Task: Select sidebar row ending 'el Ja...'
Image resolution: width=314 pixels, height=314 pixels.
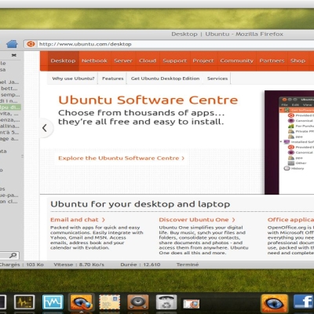Action: [9, 82]
